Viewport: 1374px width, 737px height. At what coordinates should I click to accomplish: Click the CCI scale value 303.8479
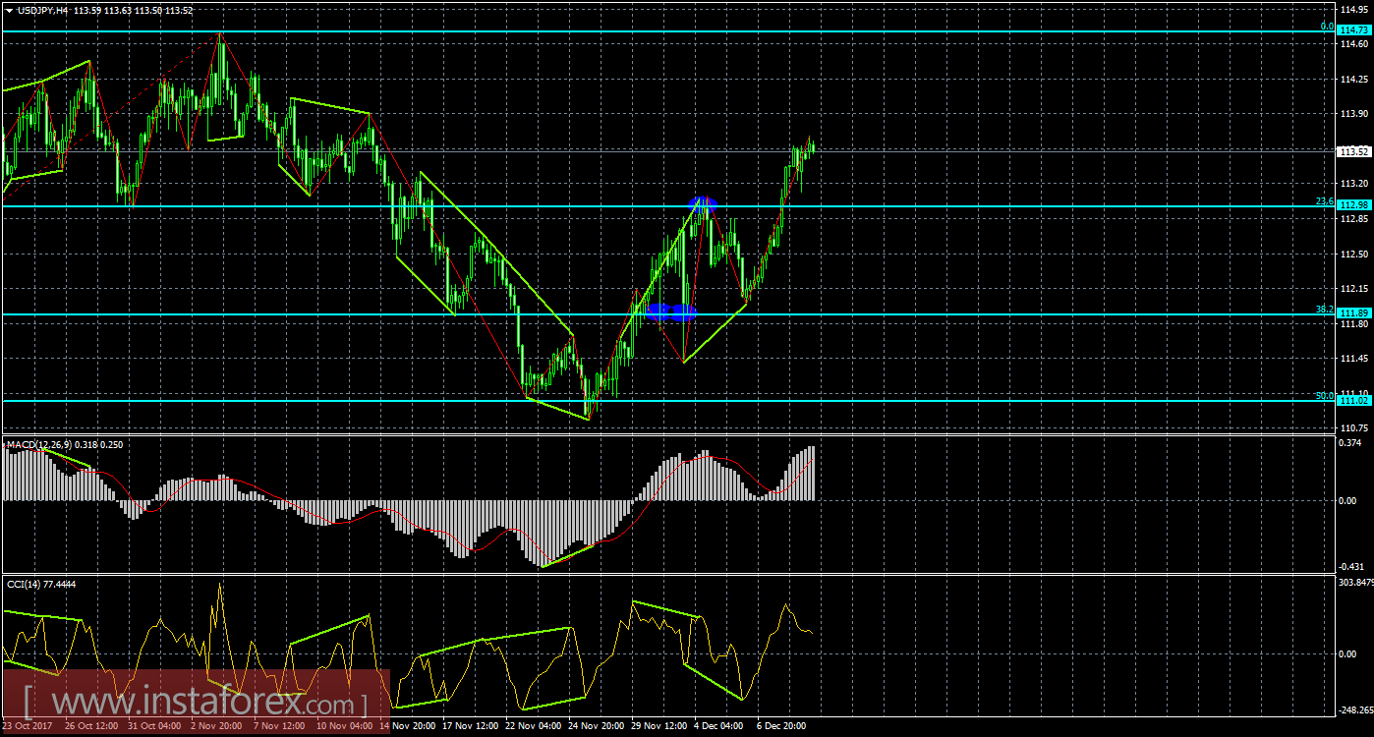click(1355, 584)
